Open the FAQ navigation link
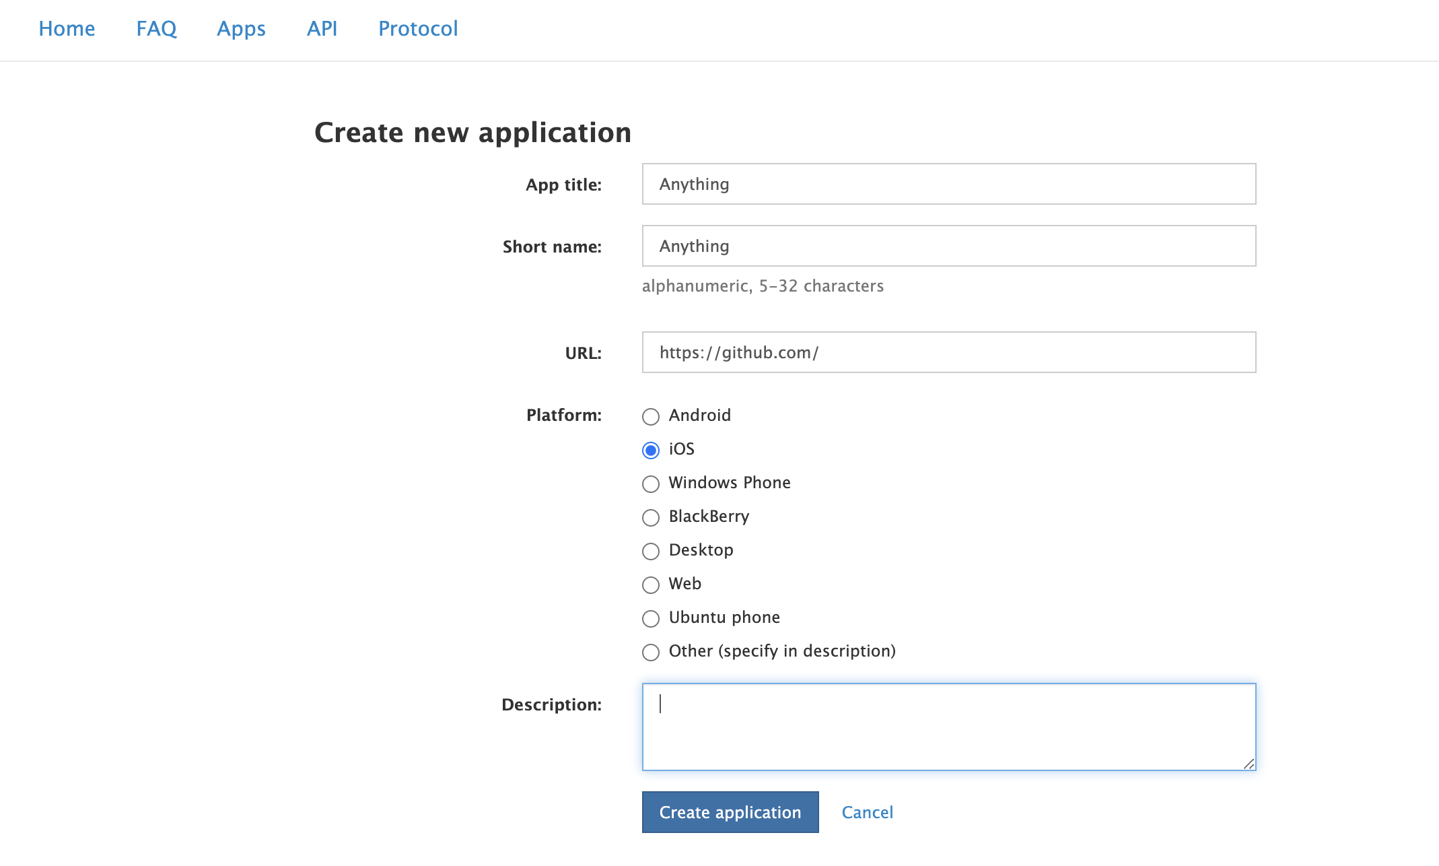 pyautogui.click(x=156, y=29)
